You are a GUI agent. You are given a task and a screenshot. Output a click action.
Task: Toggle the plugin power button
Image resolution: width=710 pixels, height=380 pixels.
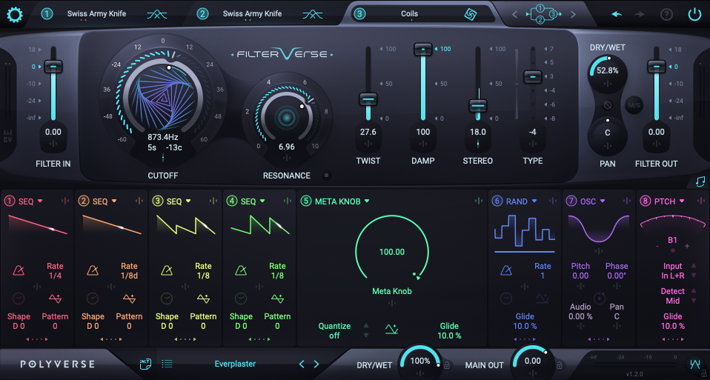[x=694, y=14]
